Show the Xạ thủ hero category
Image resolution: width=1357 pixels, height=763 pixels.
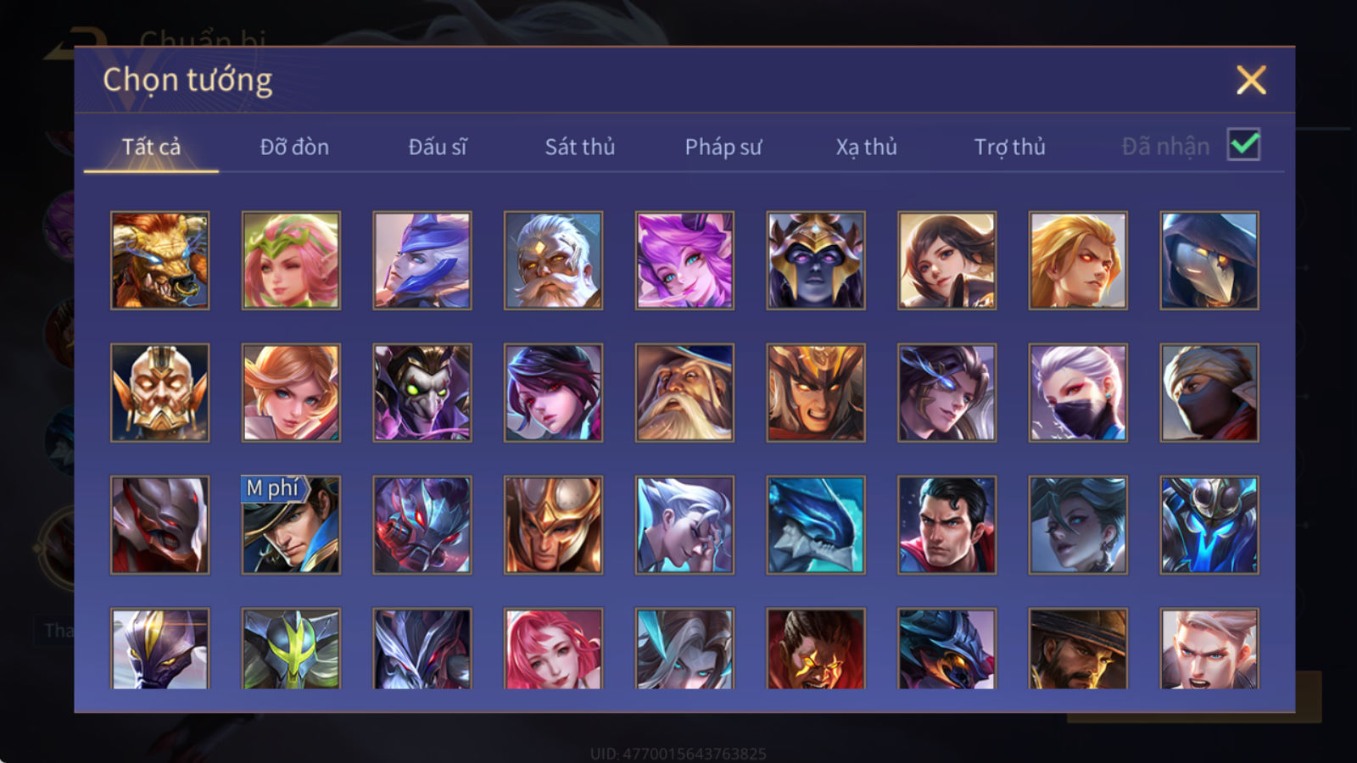866,147
